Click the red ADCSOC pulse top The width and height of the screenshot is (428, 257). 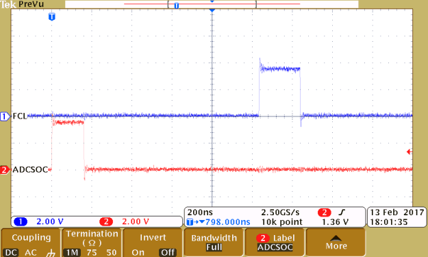point(68,123)
